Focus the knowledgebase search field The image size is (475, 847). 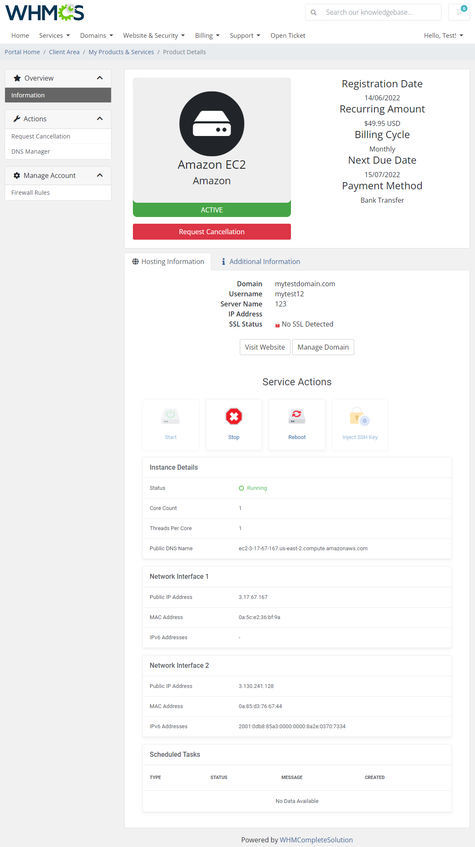click(381, 12)
